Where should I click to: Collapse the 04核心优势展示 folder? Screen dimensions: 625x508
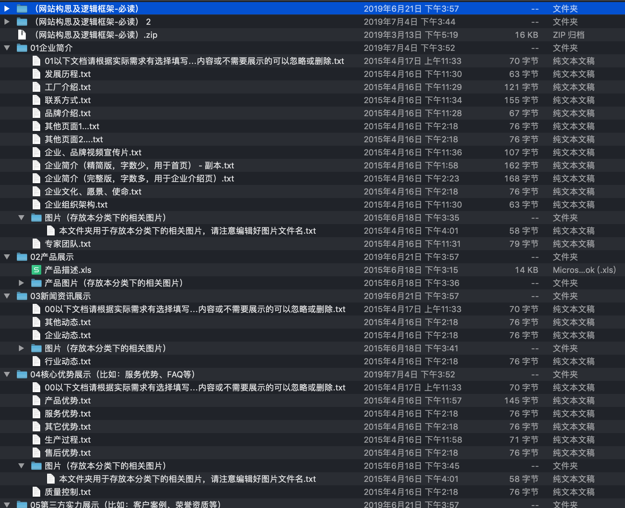tap(7, 374)
